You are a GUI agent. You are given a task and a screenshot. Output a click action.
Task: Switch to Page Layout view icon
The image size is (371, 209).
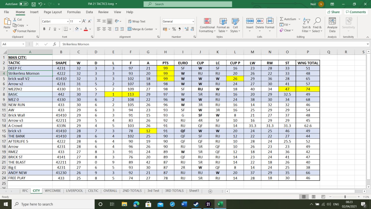pyautogui.click(x=313, y=197)
